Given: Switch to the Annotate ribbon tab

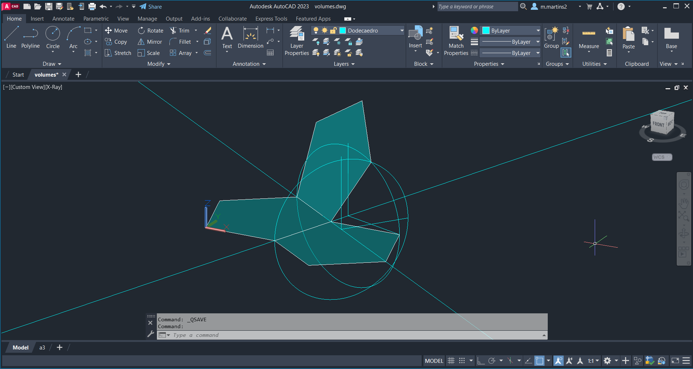Looking at the screenshot, I should pyautogui.click(x=63, y=19).
